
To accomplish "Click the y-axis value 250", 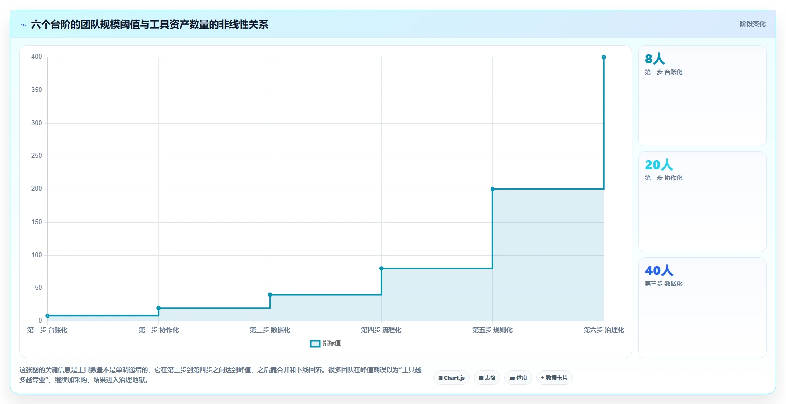I will pyautogui.click(x=37, y=156).
